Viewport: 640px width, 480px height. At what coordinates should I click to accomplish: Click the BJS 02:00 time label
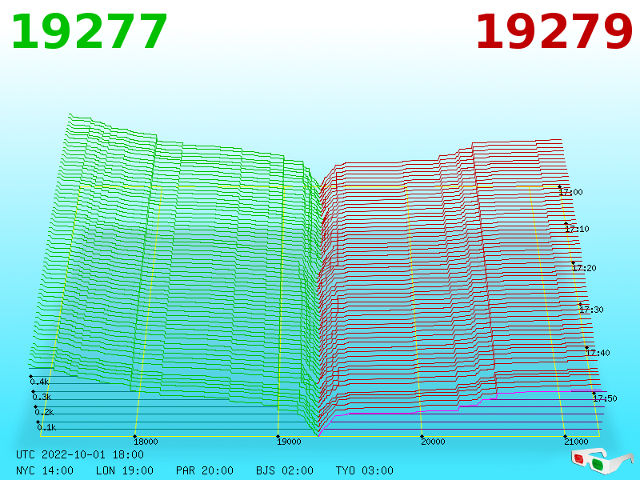point(285,470)
